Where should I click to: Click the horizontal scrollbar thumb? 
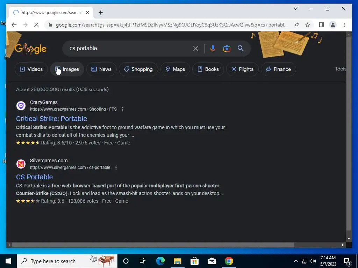click(153, 245)
